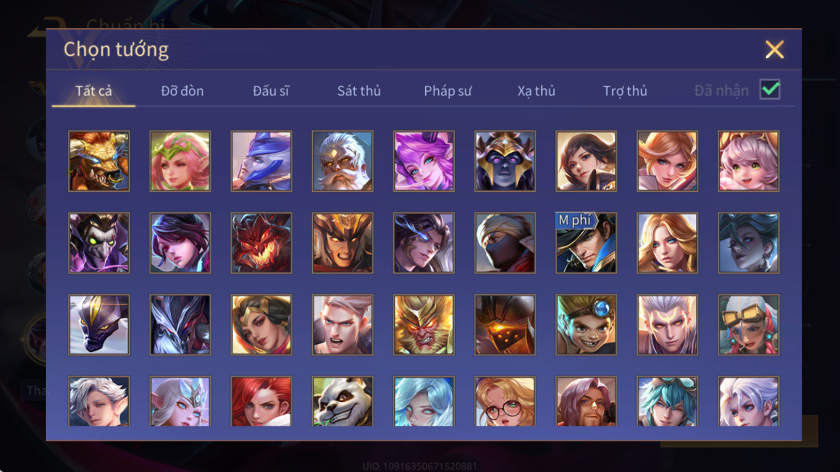Pick the masked ninja with headwrap
Viewport: 840px width, 472px height.
[x=505, y=243]
